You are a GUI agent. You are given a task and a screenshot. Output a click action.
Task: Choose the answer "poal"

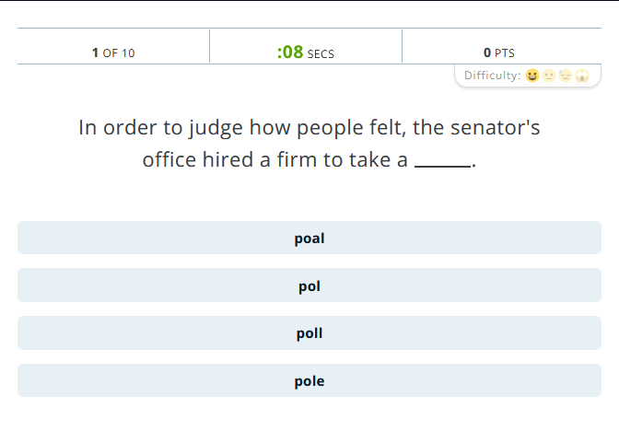point(309,238)
